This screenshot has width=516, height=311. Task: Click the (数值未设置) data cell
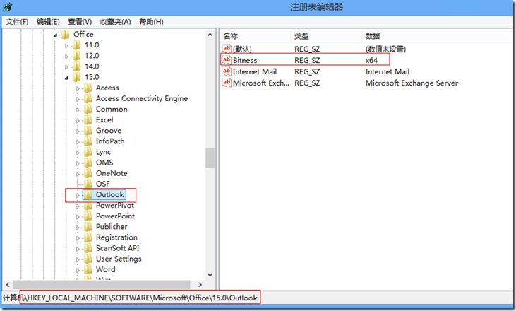click(x=385, y=49)
